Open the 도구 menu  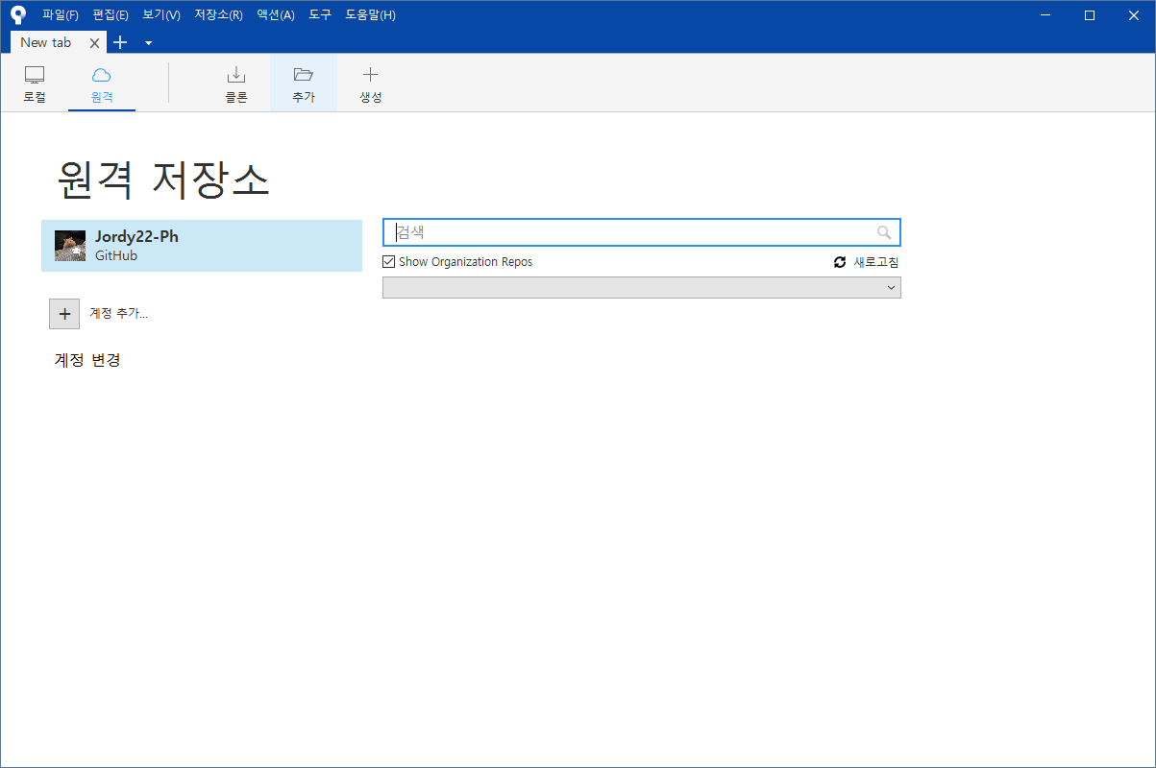pyautogui.click(x=320, y=15)
